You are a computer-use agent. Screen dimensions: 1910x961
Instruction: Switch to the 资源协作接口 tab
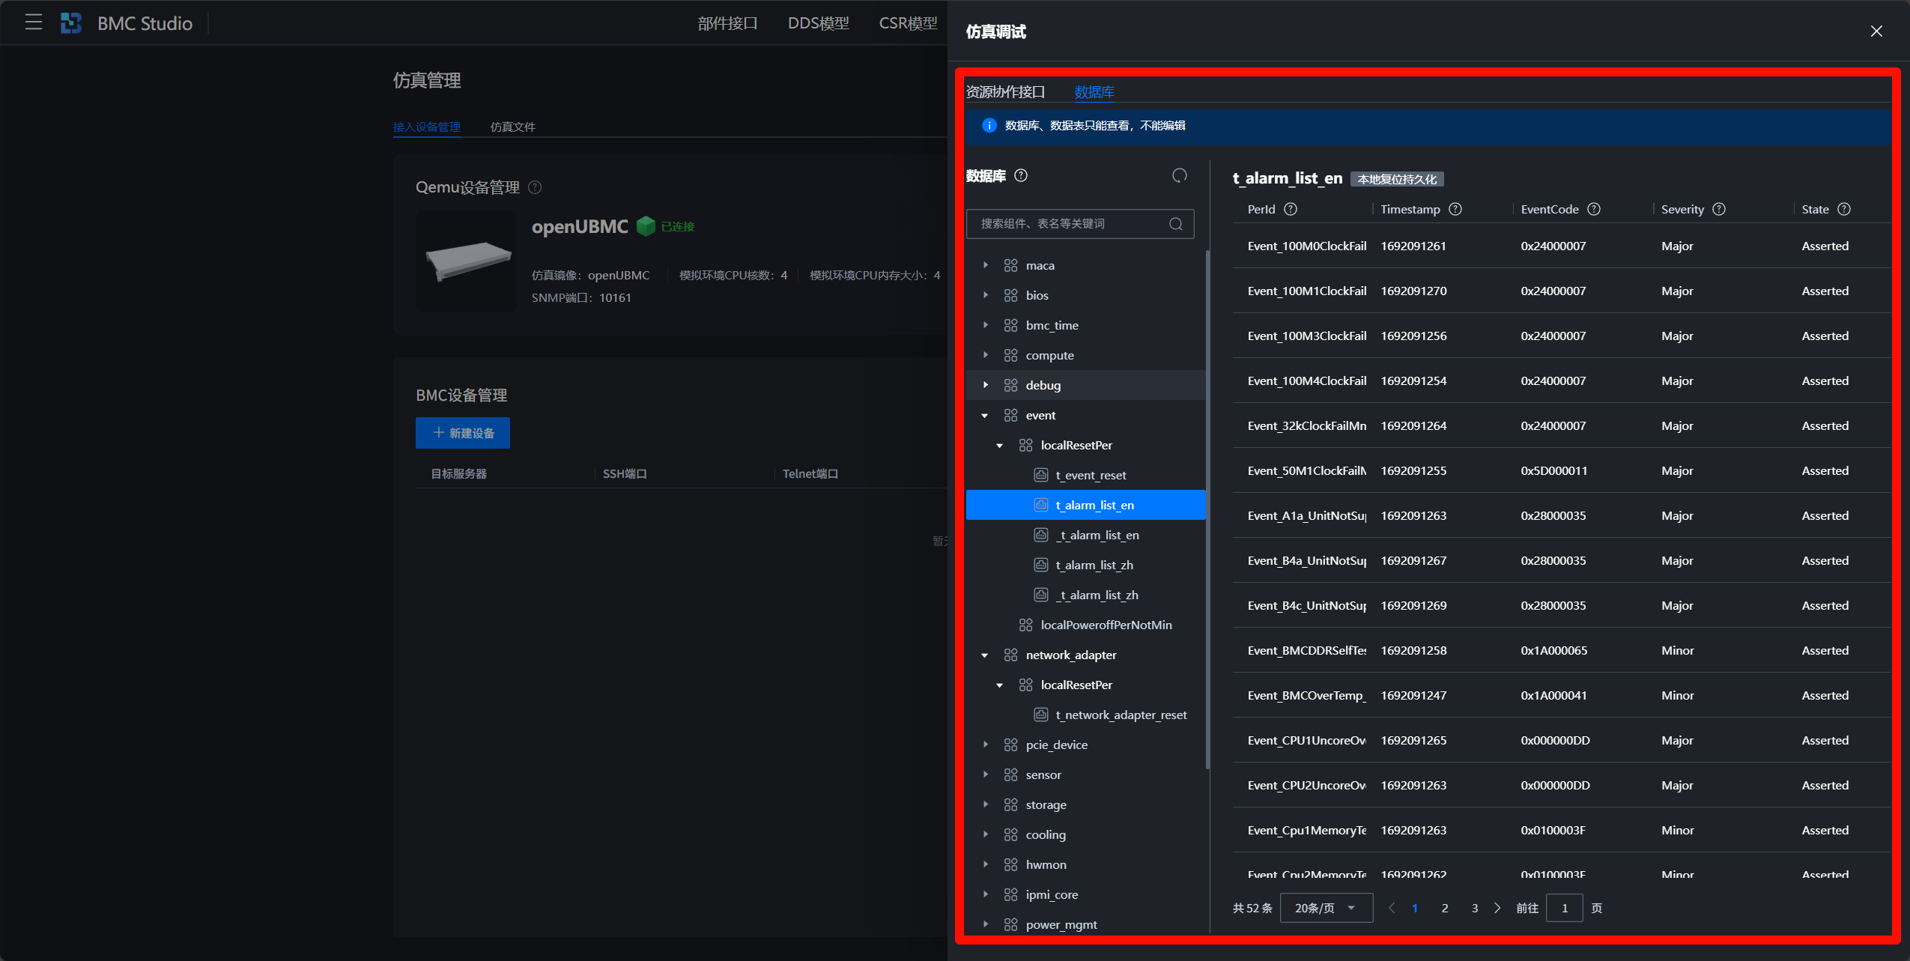coord(1005,92)
